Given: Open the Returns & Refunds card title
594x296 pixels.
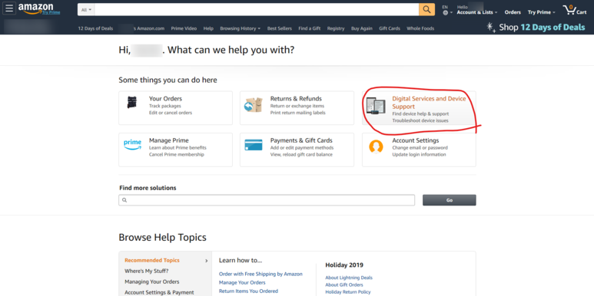Looking at the screenshot, I should tap(296, 99).
